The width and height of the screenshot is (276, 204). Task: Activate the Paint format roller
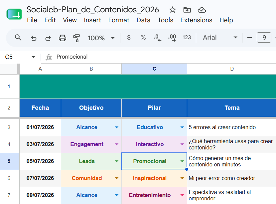tap(76, 38)
